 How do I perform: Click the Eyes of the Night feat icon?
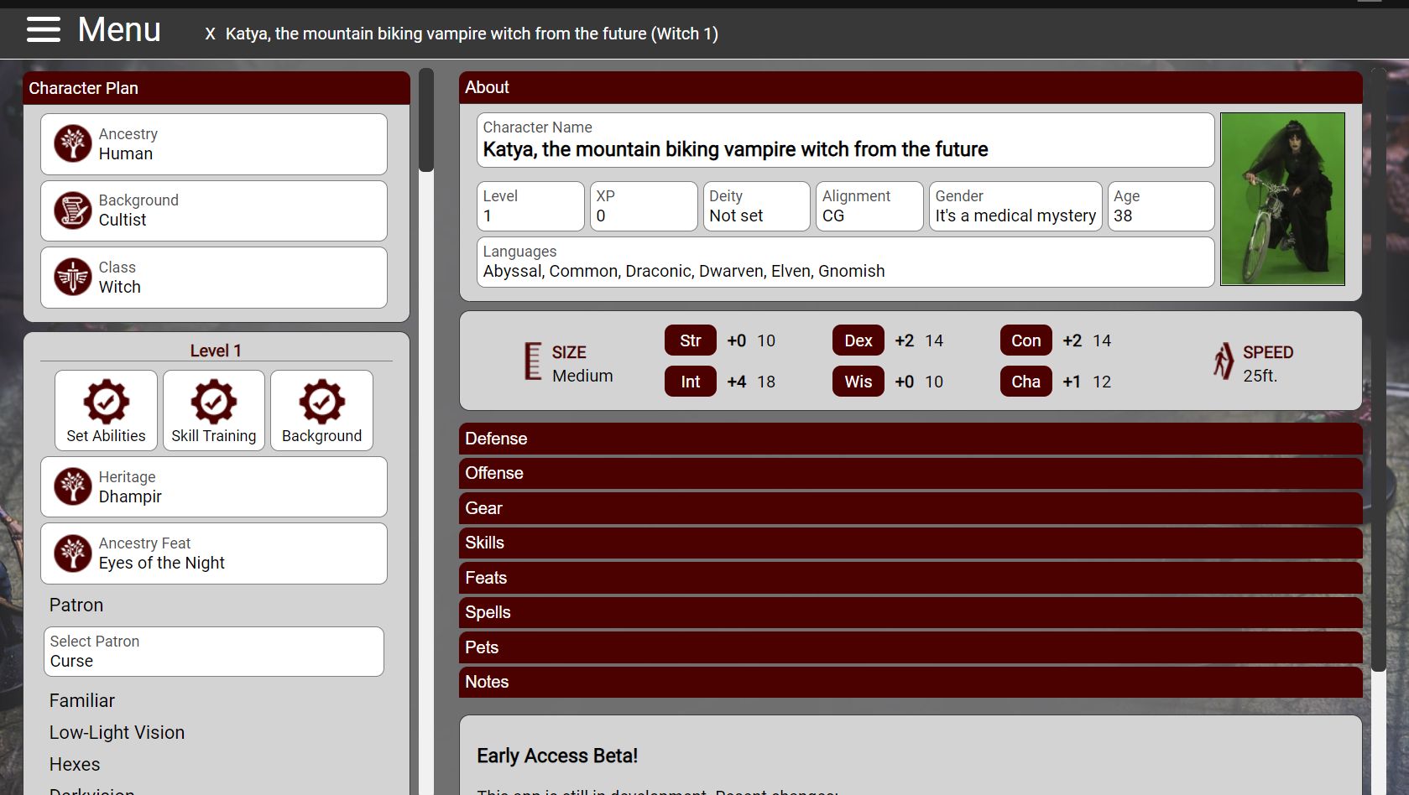[x=73, y=553]
